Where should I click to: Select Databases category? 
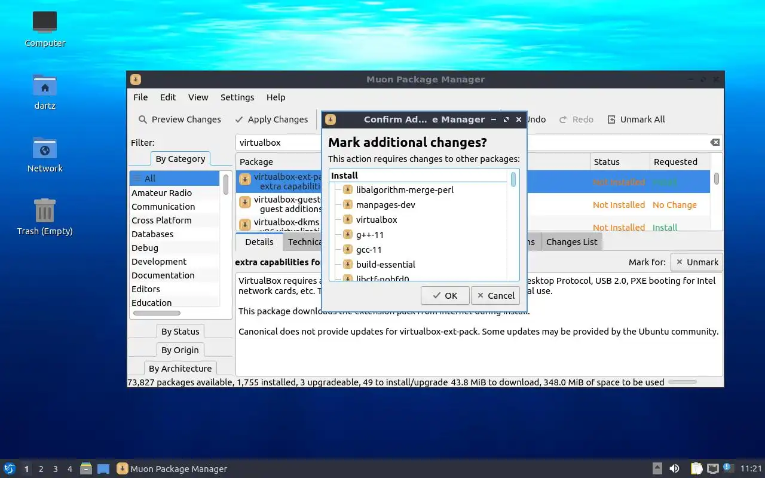(x=175, y=234)
